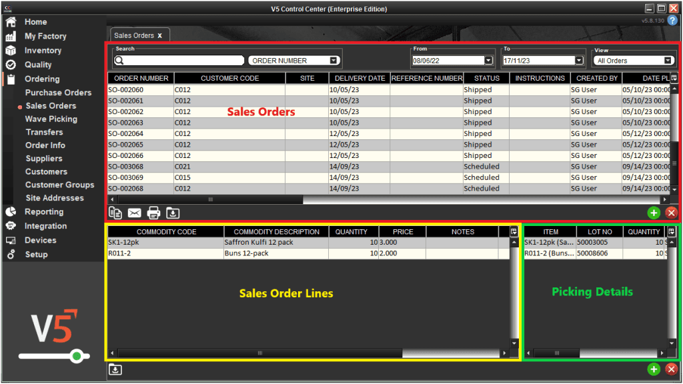Export the sales order lines panel

(115, 369)
